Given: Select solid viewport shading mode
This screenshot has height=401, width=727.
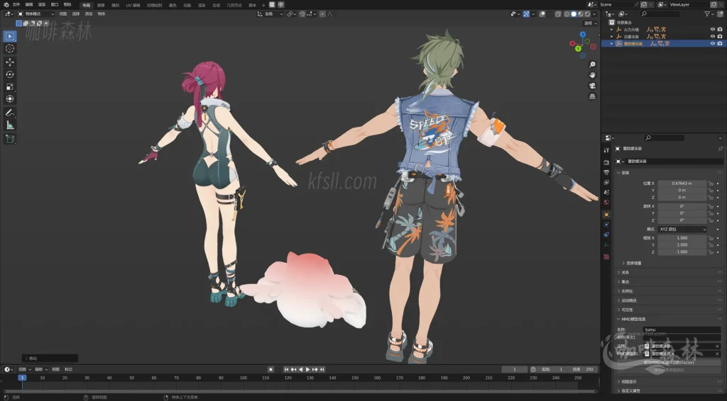Looking at the screenshot, I should (x=574, y=14).
